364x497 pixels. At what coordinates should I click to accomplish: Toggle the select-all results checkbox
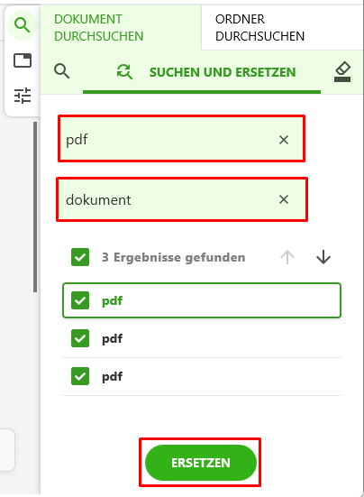(x=80, y=257)
